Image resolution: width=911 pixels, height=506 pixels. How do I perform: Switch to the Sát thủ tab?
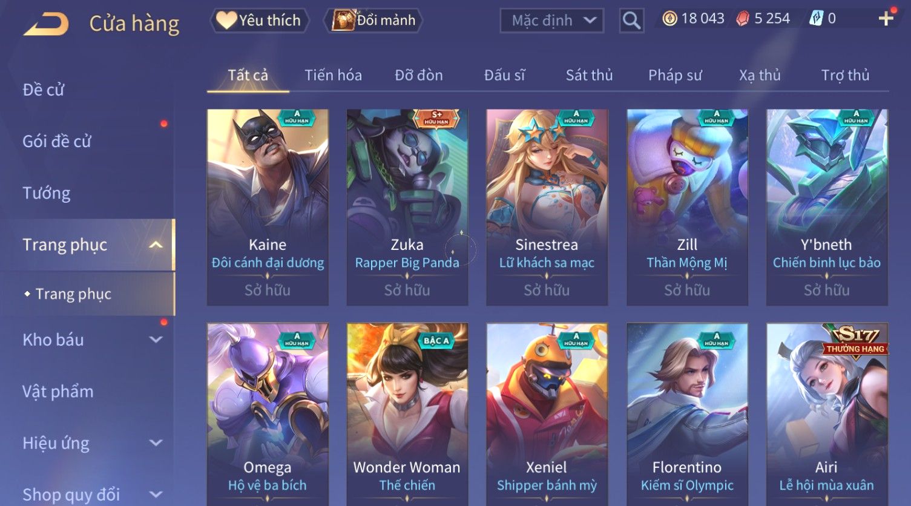tap(589, 75)
